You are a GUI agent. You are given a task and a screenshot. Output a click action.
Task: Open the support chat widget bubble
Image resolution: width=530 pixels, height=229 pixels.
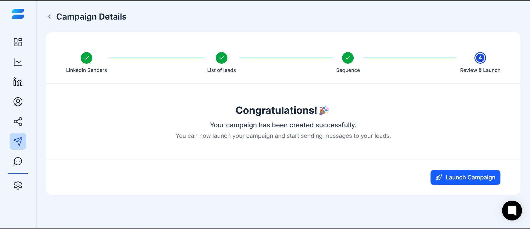click(512, 211)
